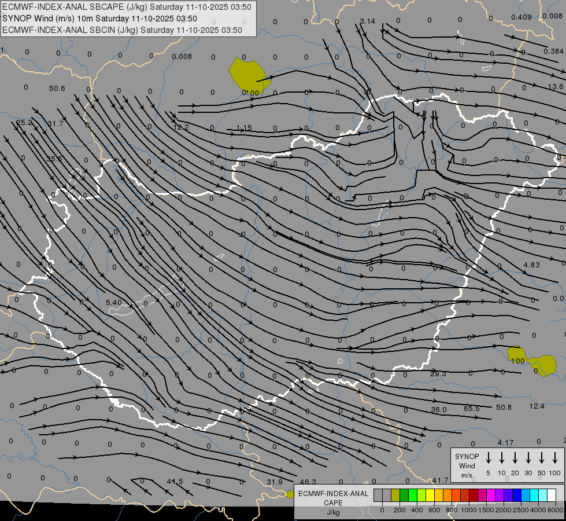Screen dimensions: 566x521
Task: Select the 100 m/s wind arrow in legend
Action: (x=555, y=458)
